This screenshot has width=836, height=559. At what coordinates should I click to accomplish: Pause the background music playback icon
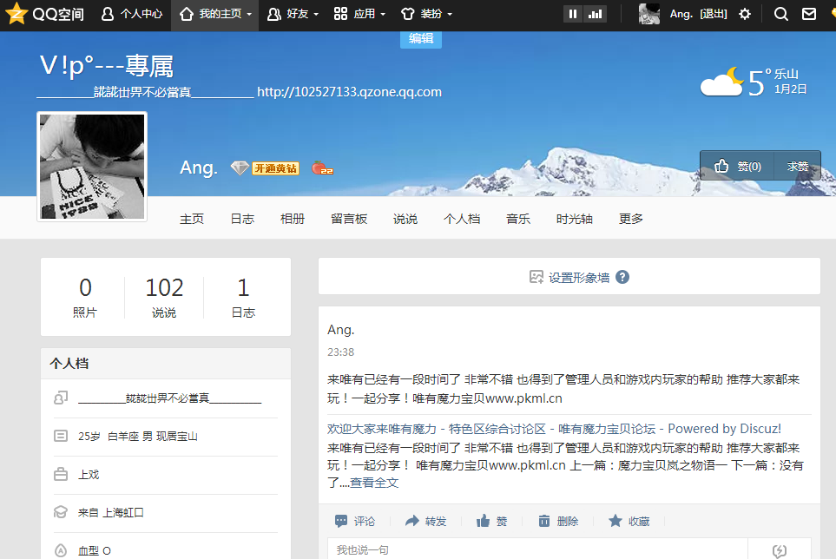(x=572, y=14)
